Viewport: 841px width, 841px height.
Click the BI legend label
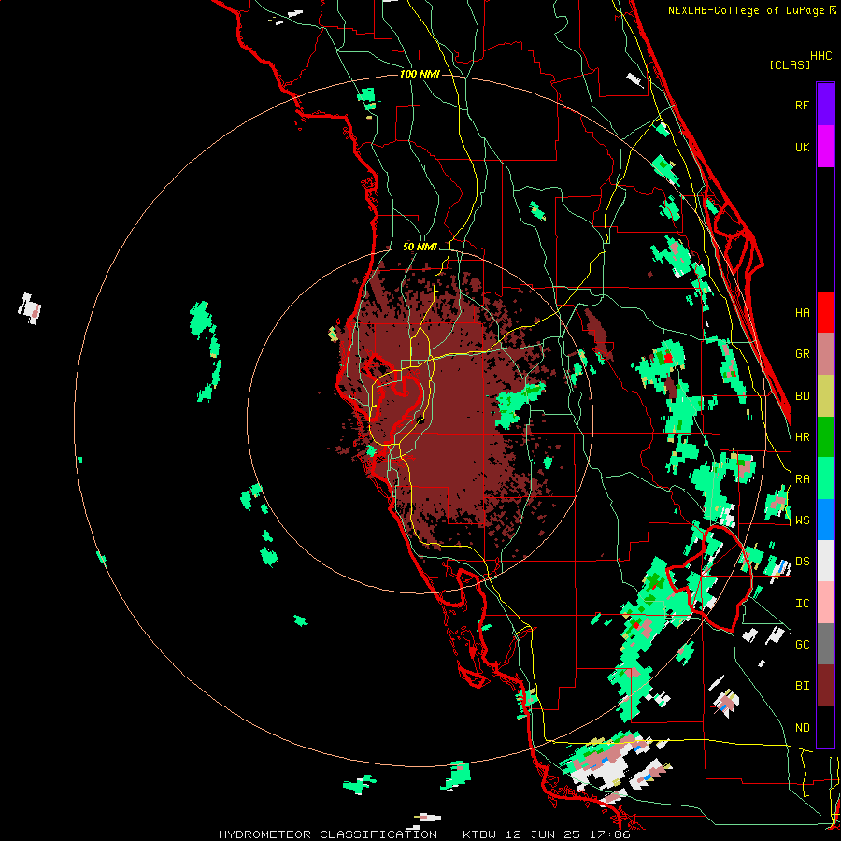(x=802, y=686)
